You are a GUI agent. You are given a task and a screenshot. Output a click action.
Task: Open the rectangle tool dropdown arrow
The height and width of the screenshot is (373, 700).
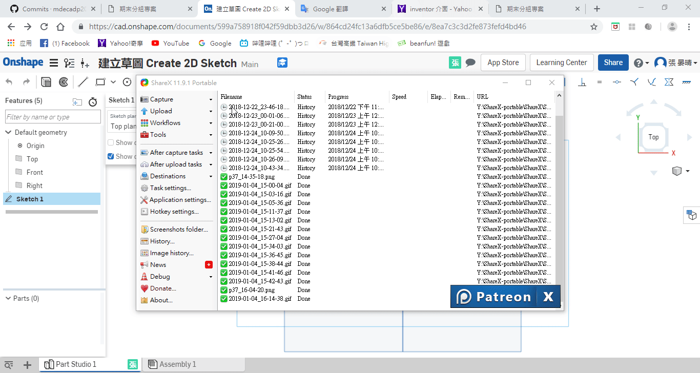(x=113, y=82)
